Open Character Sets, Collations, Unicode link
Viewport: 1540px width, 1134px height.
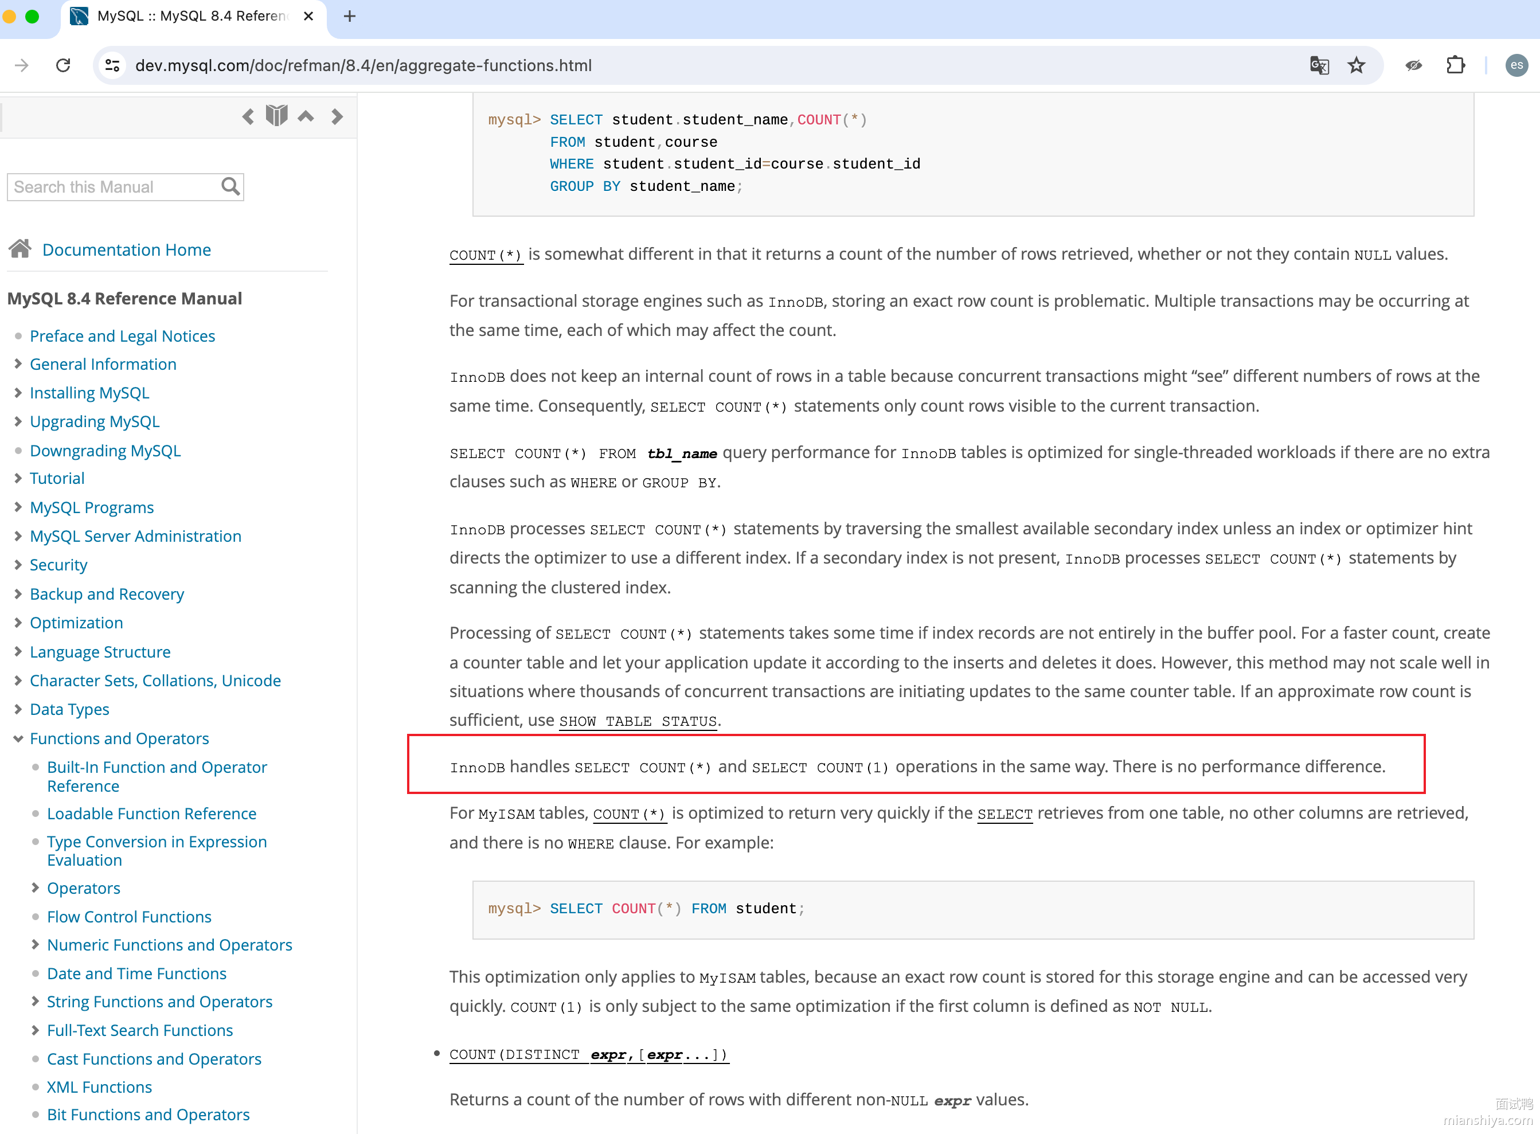point(155,681)
